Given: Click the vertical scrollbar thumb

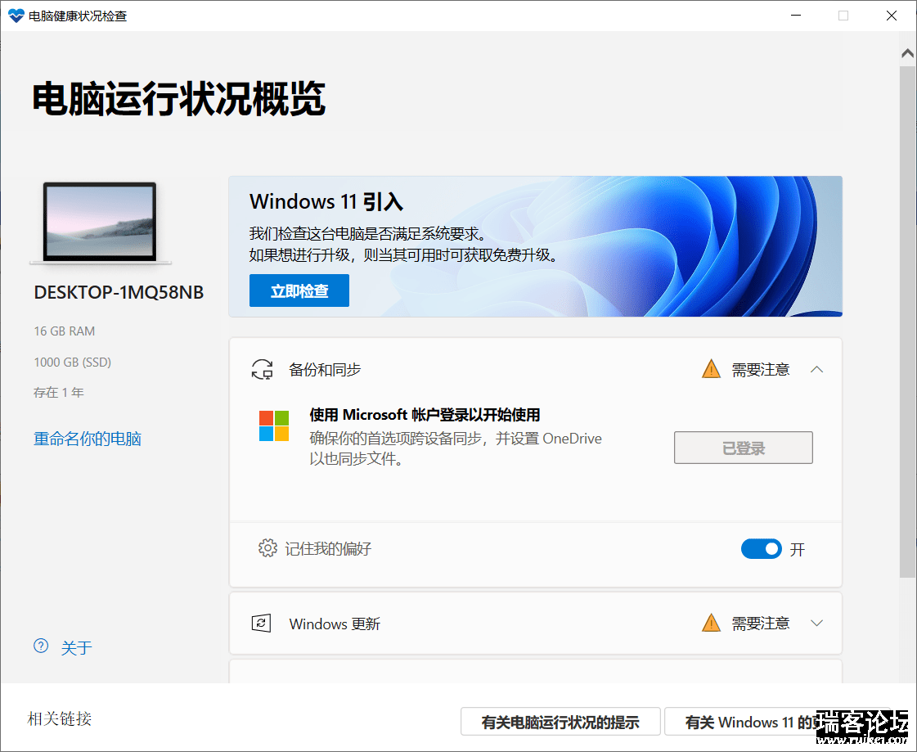Looking at the screenshot, I should coord(908,322).
